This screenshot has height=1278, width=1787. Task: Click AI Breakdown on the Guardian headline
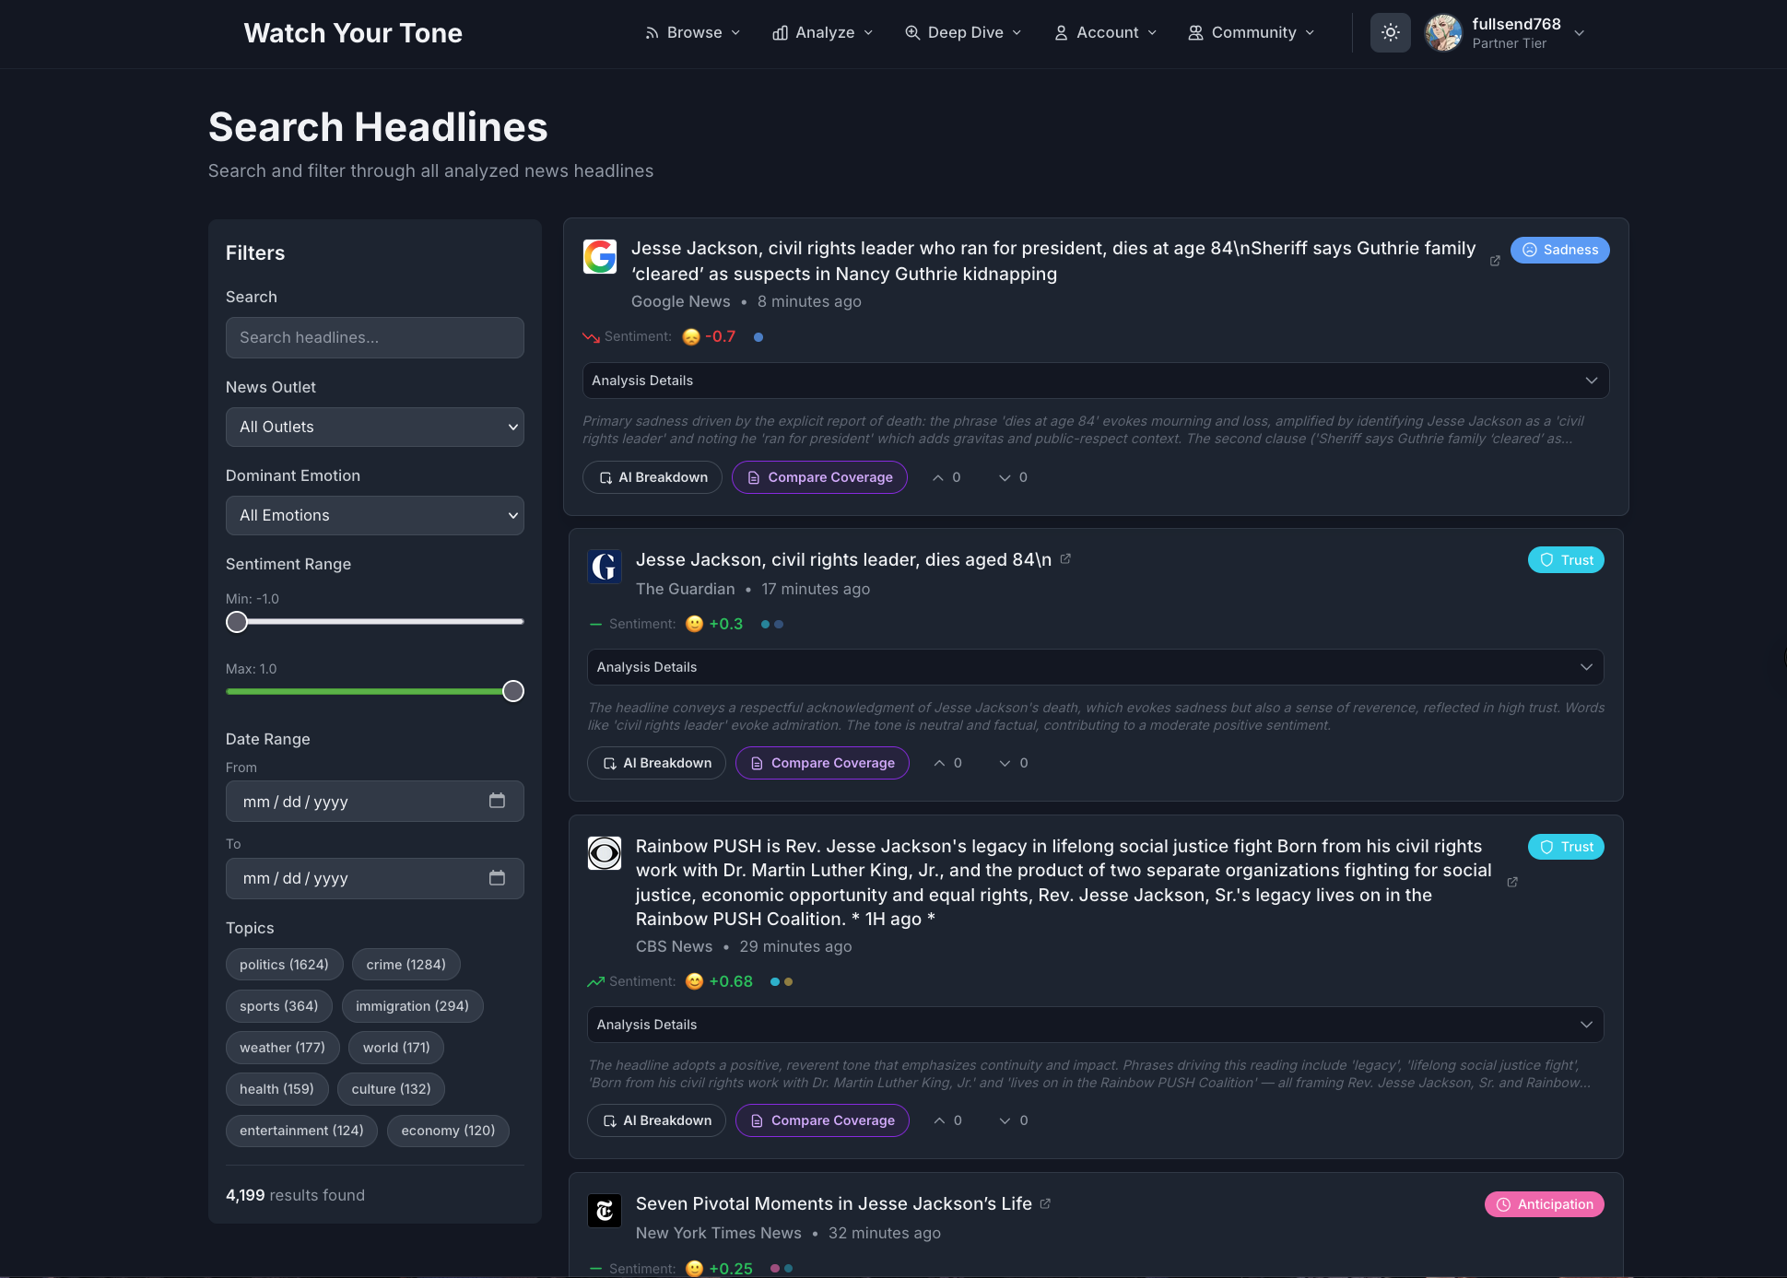pos(656,763)
